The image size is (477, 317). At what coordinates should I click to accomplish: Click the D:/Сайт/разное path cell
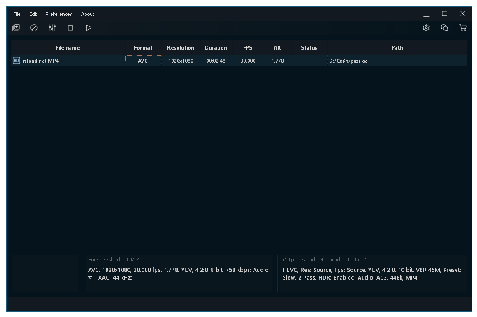[397, 61]
